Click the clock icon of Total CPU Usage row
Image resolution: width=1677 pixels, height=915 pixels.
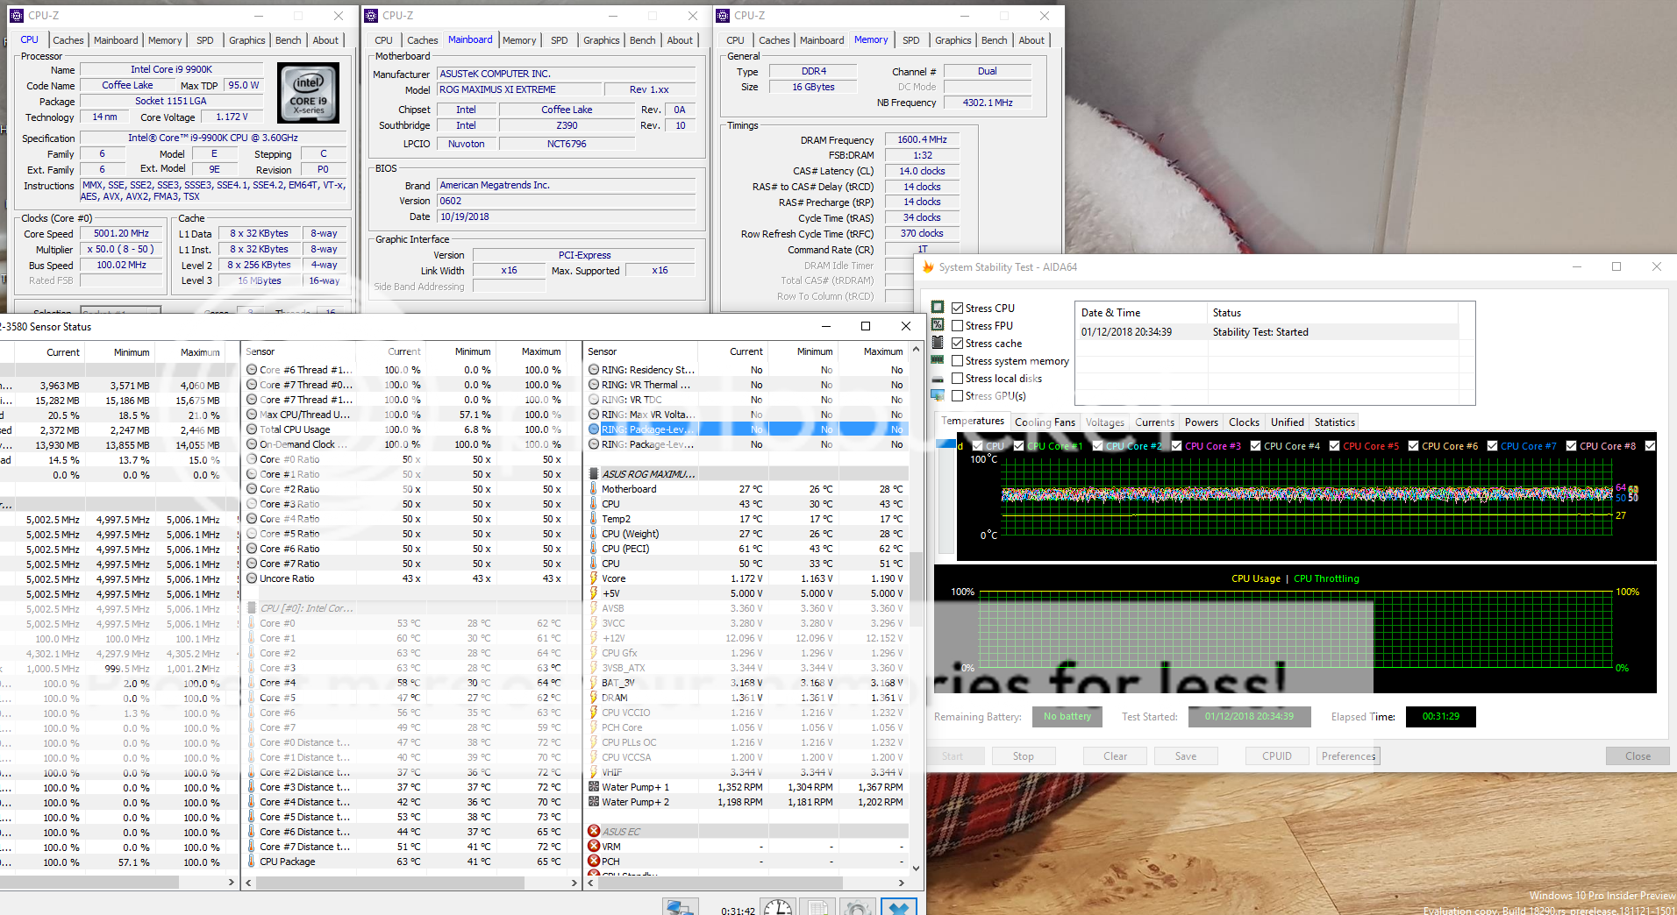tap(252, 429)
